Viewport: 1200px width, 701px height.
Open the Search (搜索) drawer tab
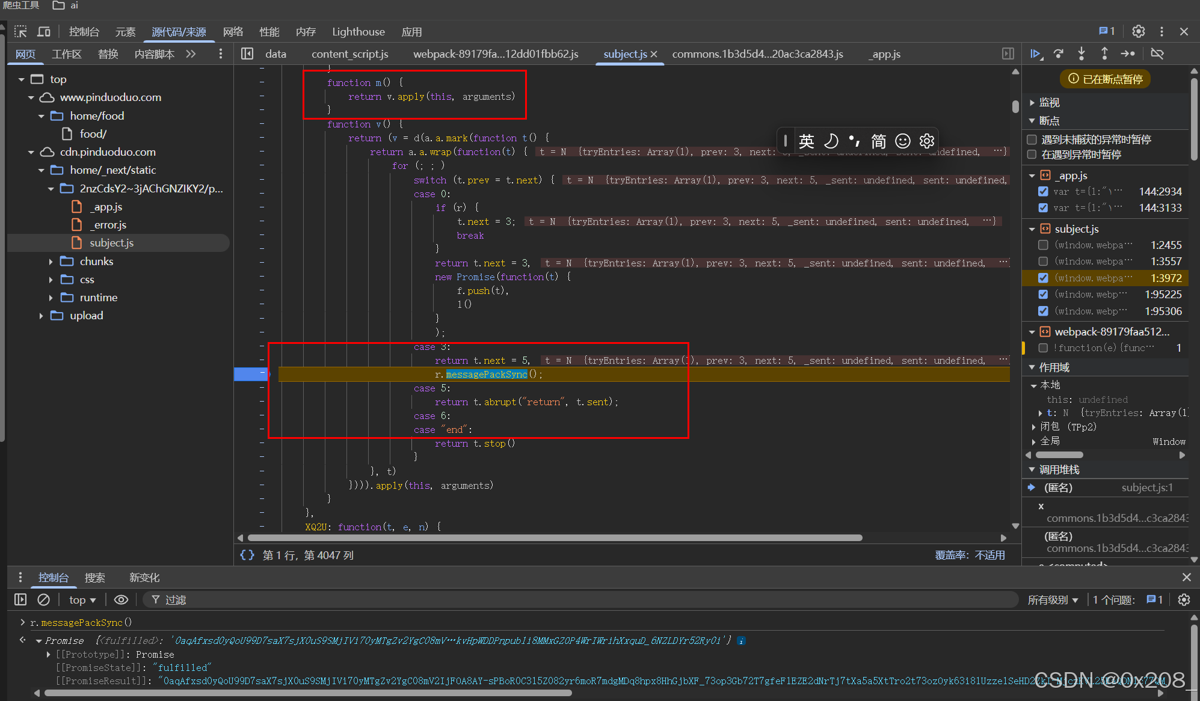(x=94, y=577)
